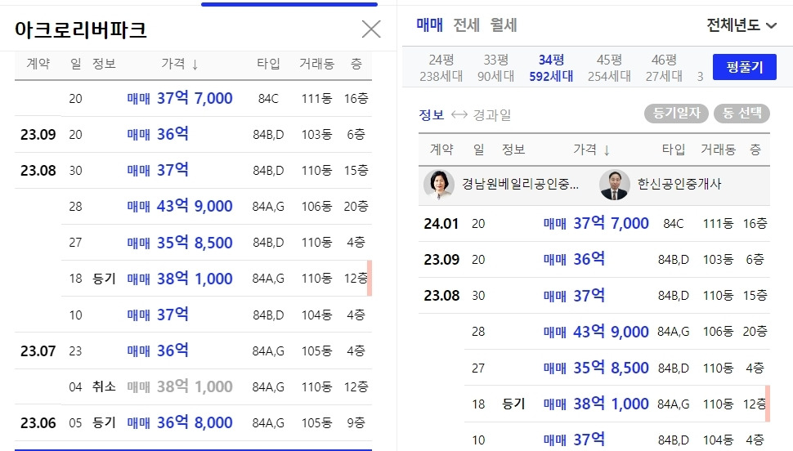The image size is (793, 451).
Task: Click right table 층 column header
Action: pyautogui.click(x=755, y=150)
